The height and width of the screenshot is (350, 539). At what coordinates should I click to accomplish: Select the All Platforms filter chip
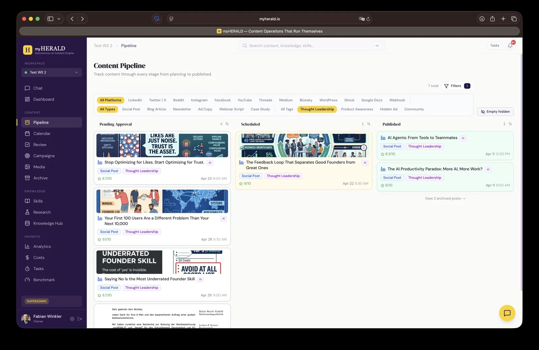pyautogui.click(x=110, y=100)
